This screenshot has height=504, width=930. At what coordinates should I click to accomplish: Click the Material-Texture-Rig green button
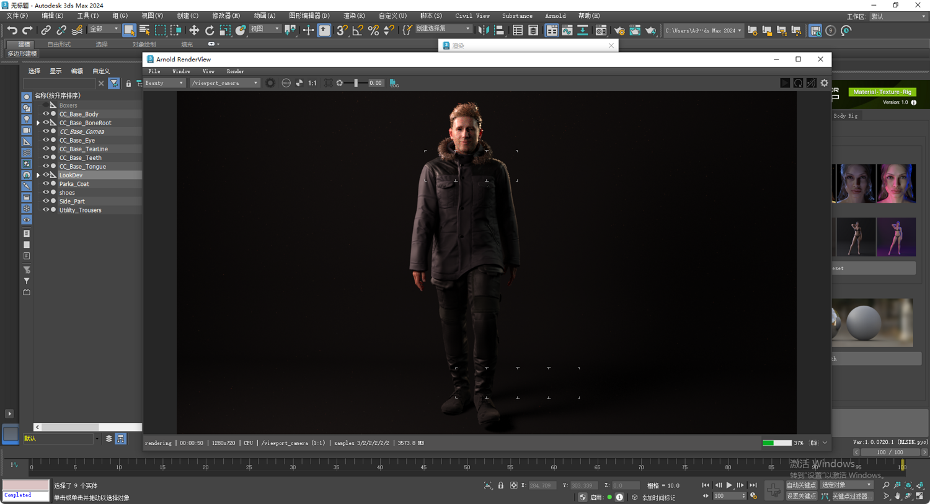pyautogui.click(x=882, y=92)
